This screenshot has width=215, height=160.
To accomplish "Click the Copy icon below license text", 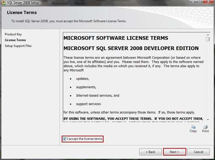I will (x=193, y=129).
